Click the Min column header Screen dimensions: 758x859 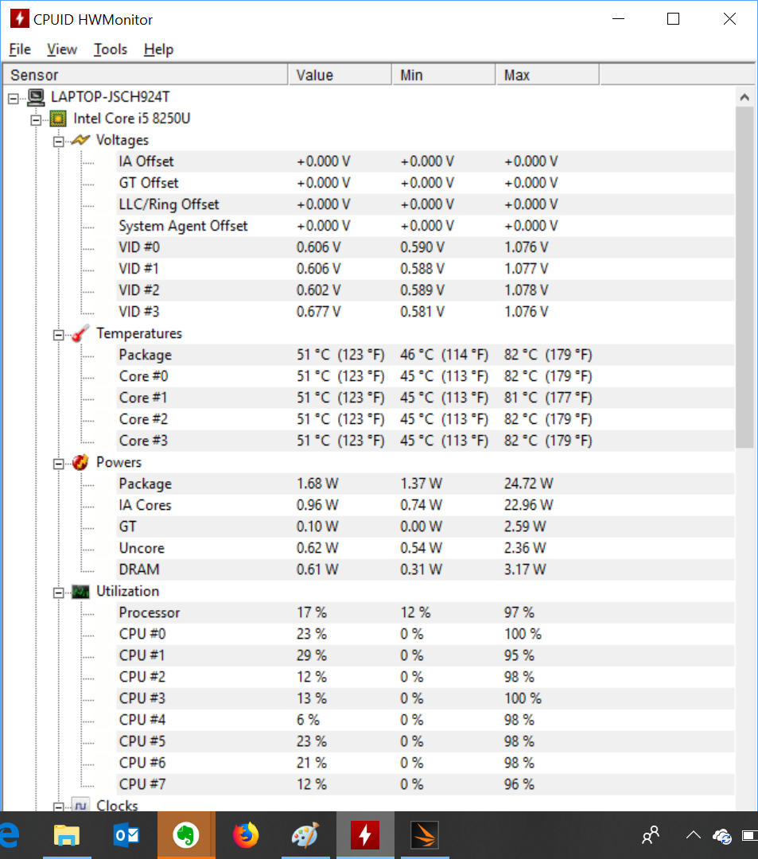coord(444,75)
